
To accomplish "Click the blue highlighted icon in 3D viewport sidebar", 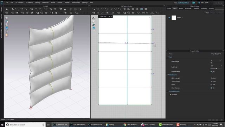I will tap(7, 28).
